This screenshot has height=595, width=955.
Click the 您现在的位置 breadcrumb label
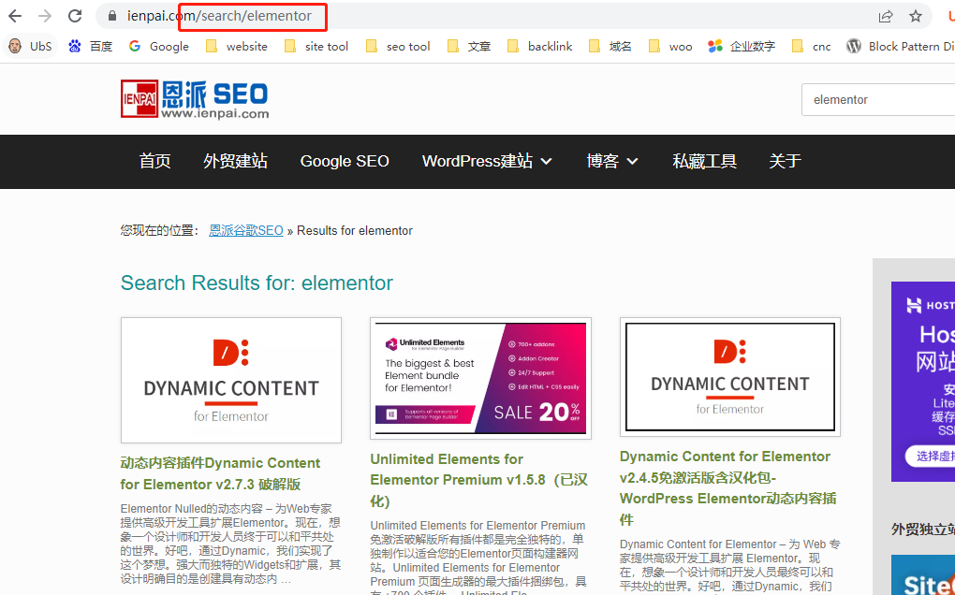(159, 230)
